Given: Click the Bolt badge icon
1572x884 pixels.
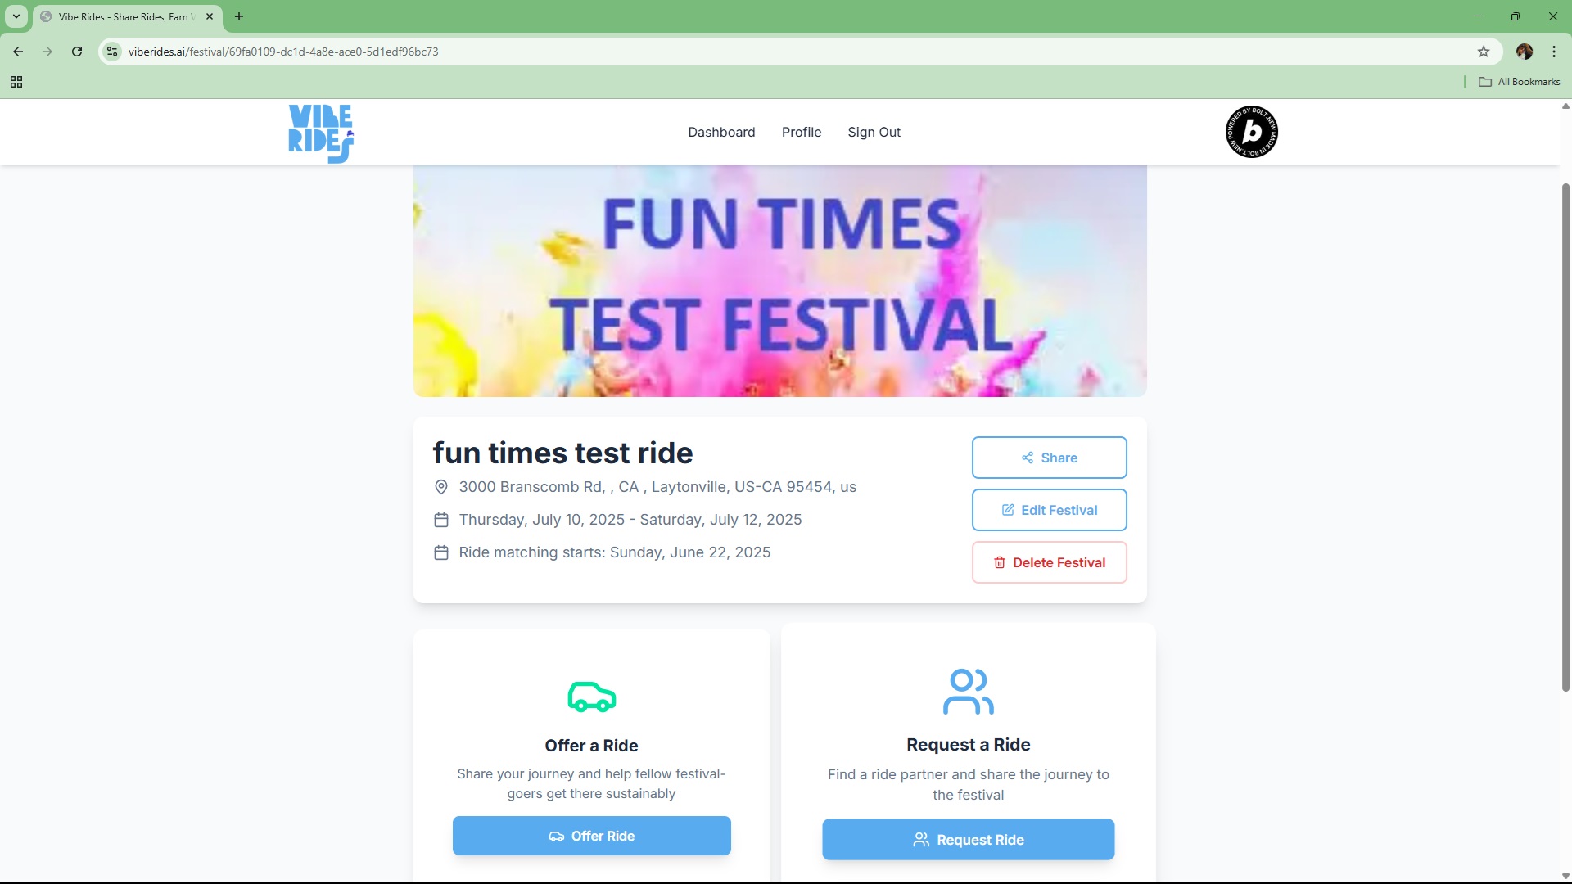Looking at the screenshot, I should [x=1251, y=132].
